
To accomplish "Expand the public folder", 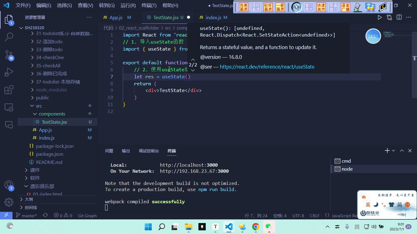I will 42,98.
